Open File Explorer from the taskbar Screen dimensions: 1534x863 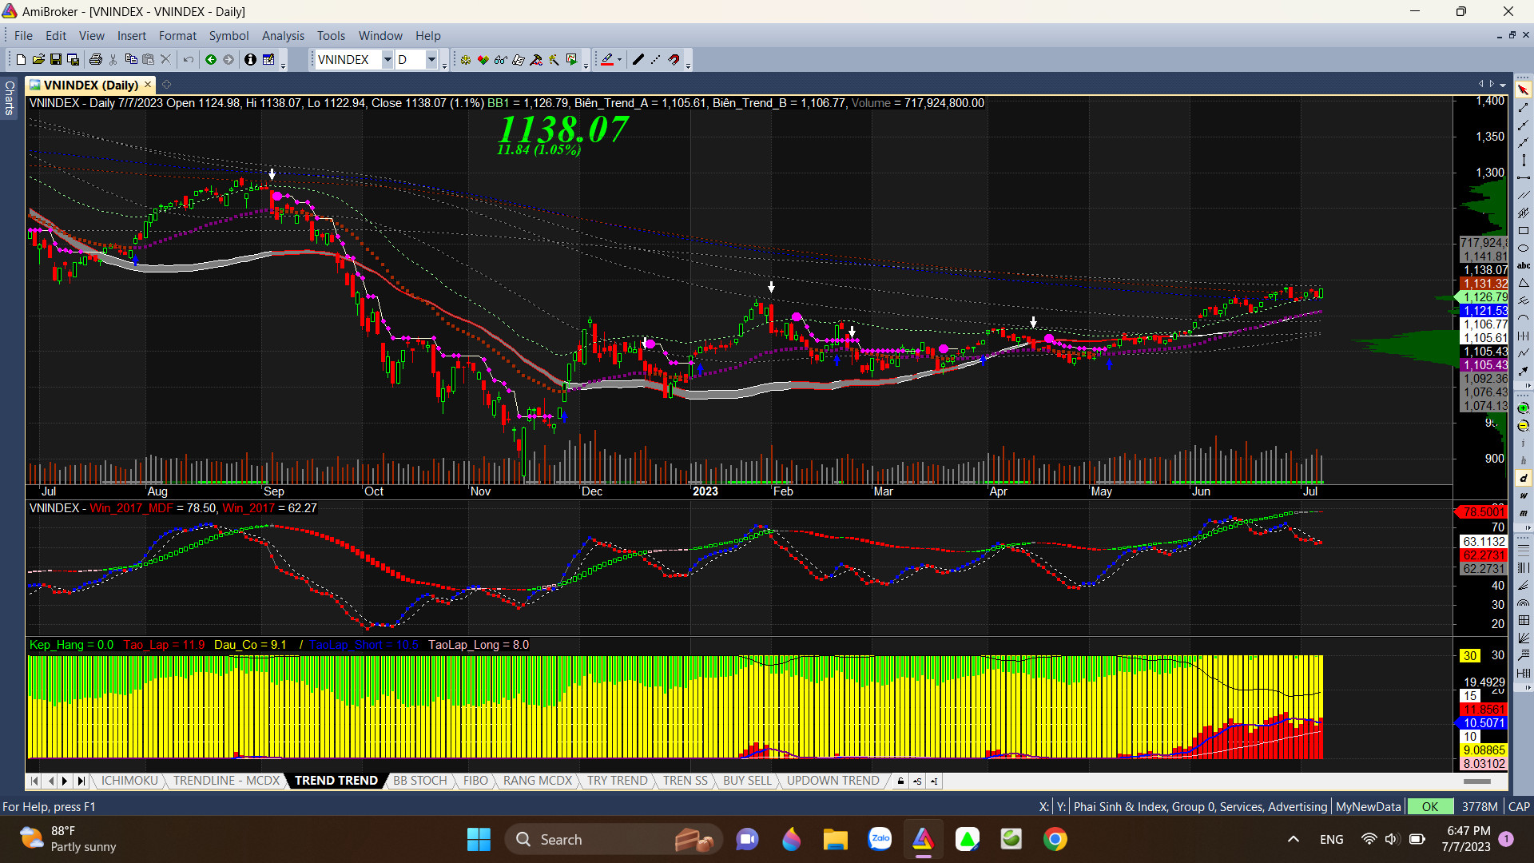[835, 839]
